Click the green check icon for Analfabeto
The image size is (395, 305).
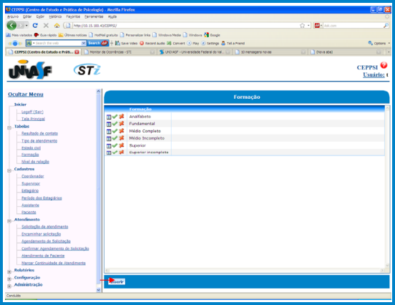[x=115, y=117]
